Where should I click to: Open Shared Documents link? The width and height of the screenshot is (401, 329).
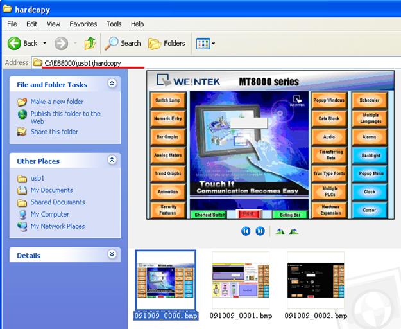click(x=58, y=202)
